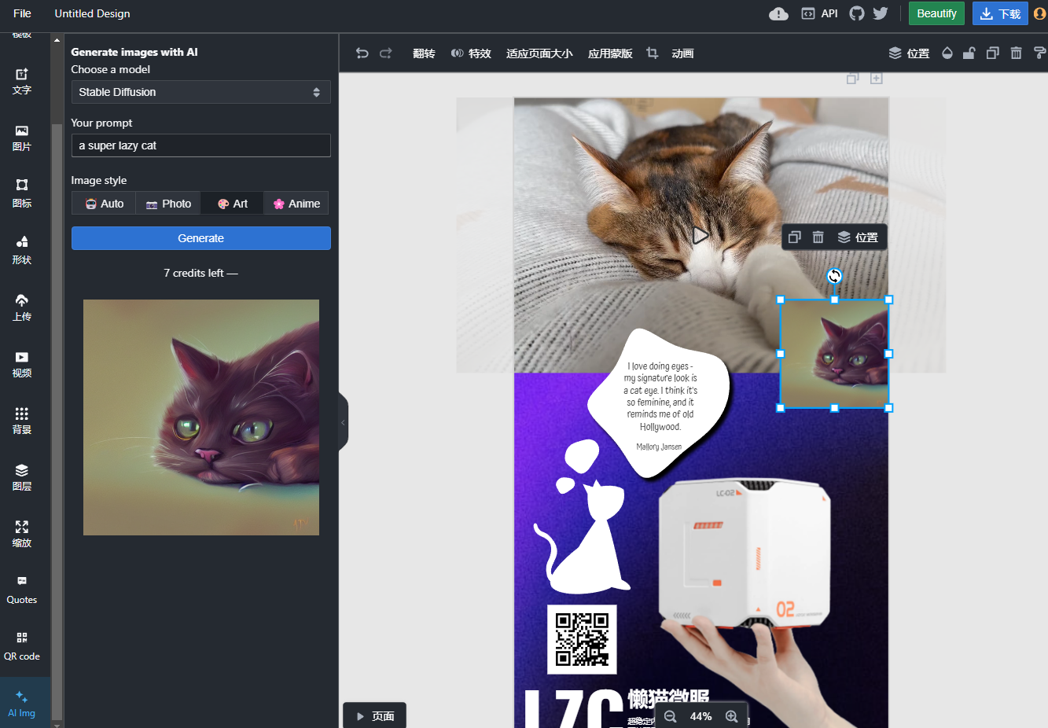The width and height of the screenshot is (1048, 728).
Task: Choose the Art image style
Action: pyautogui.click(x=232, y=204)
